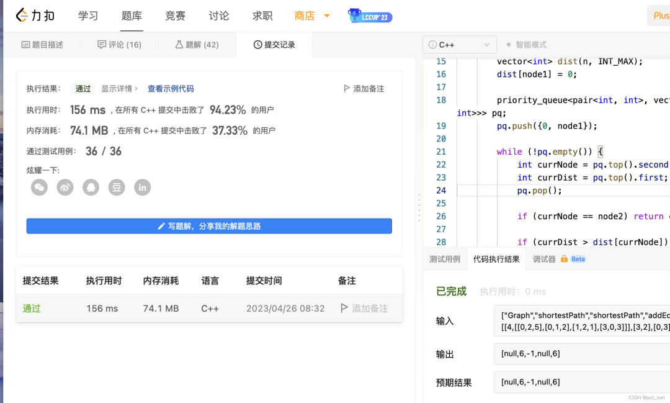Toggle the flag icon beside 添加备注
Image resolution: width=670 pixels, height=403 pixels.
coord(347,88)
